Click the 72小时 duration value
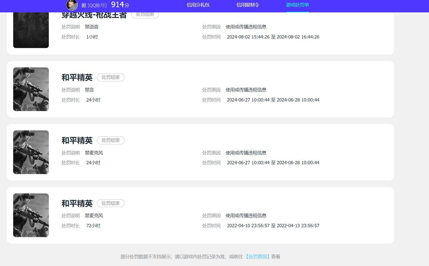This screenshot has height=266, width=429. pos(93,226)
